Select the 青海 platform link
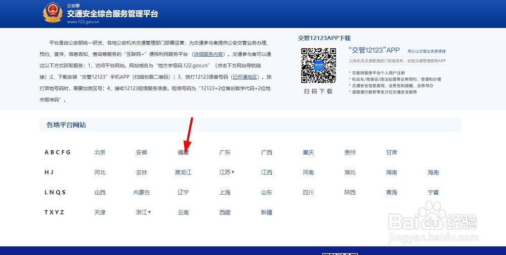This screenshot has height=255, width=506. click(392, 192)
